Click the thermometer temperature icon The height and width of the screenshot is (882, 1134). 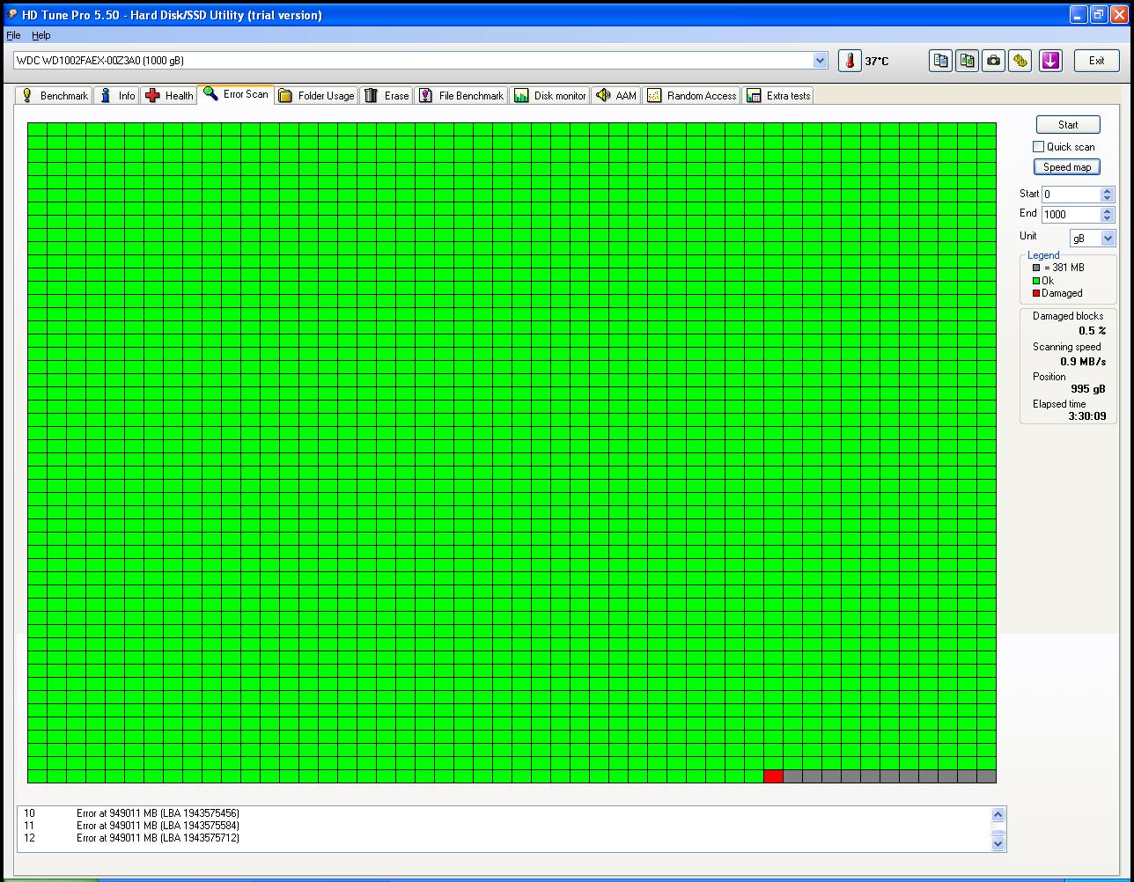coord(850,61)
